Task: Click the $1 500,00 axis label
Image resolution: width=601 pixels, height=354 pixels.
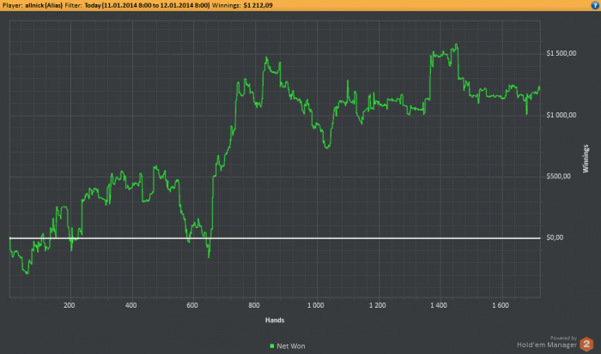Action: click(562, 53)
